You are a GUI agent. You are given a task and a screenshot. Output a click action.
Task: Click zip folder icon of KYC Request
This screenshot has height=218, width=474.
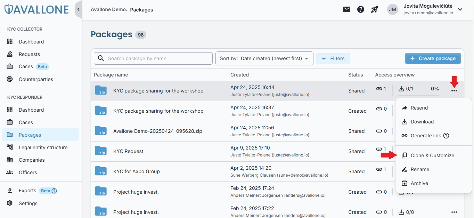(x=101, y=151)
